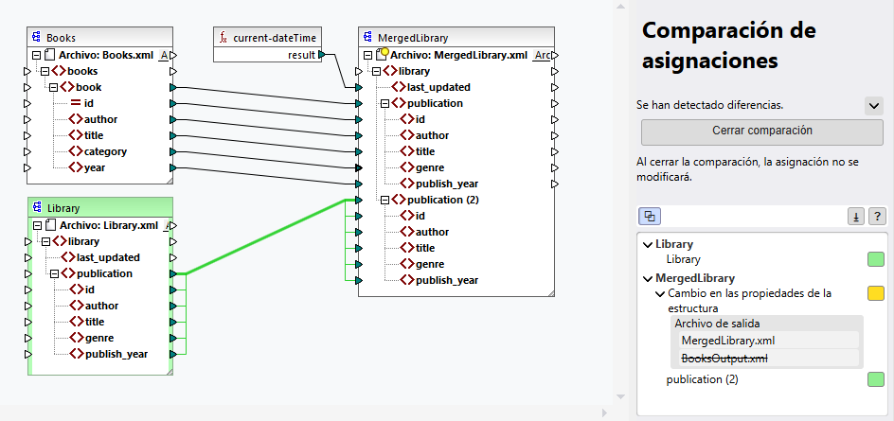Image resolution: width=894 pixels, height=421 pixels.
Task: Click the 'Archivo de salida' label
Action: tap(717, 324)
